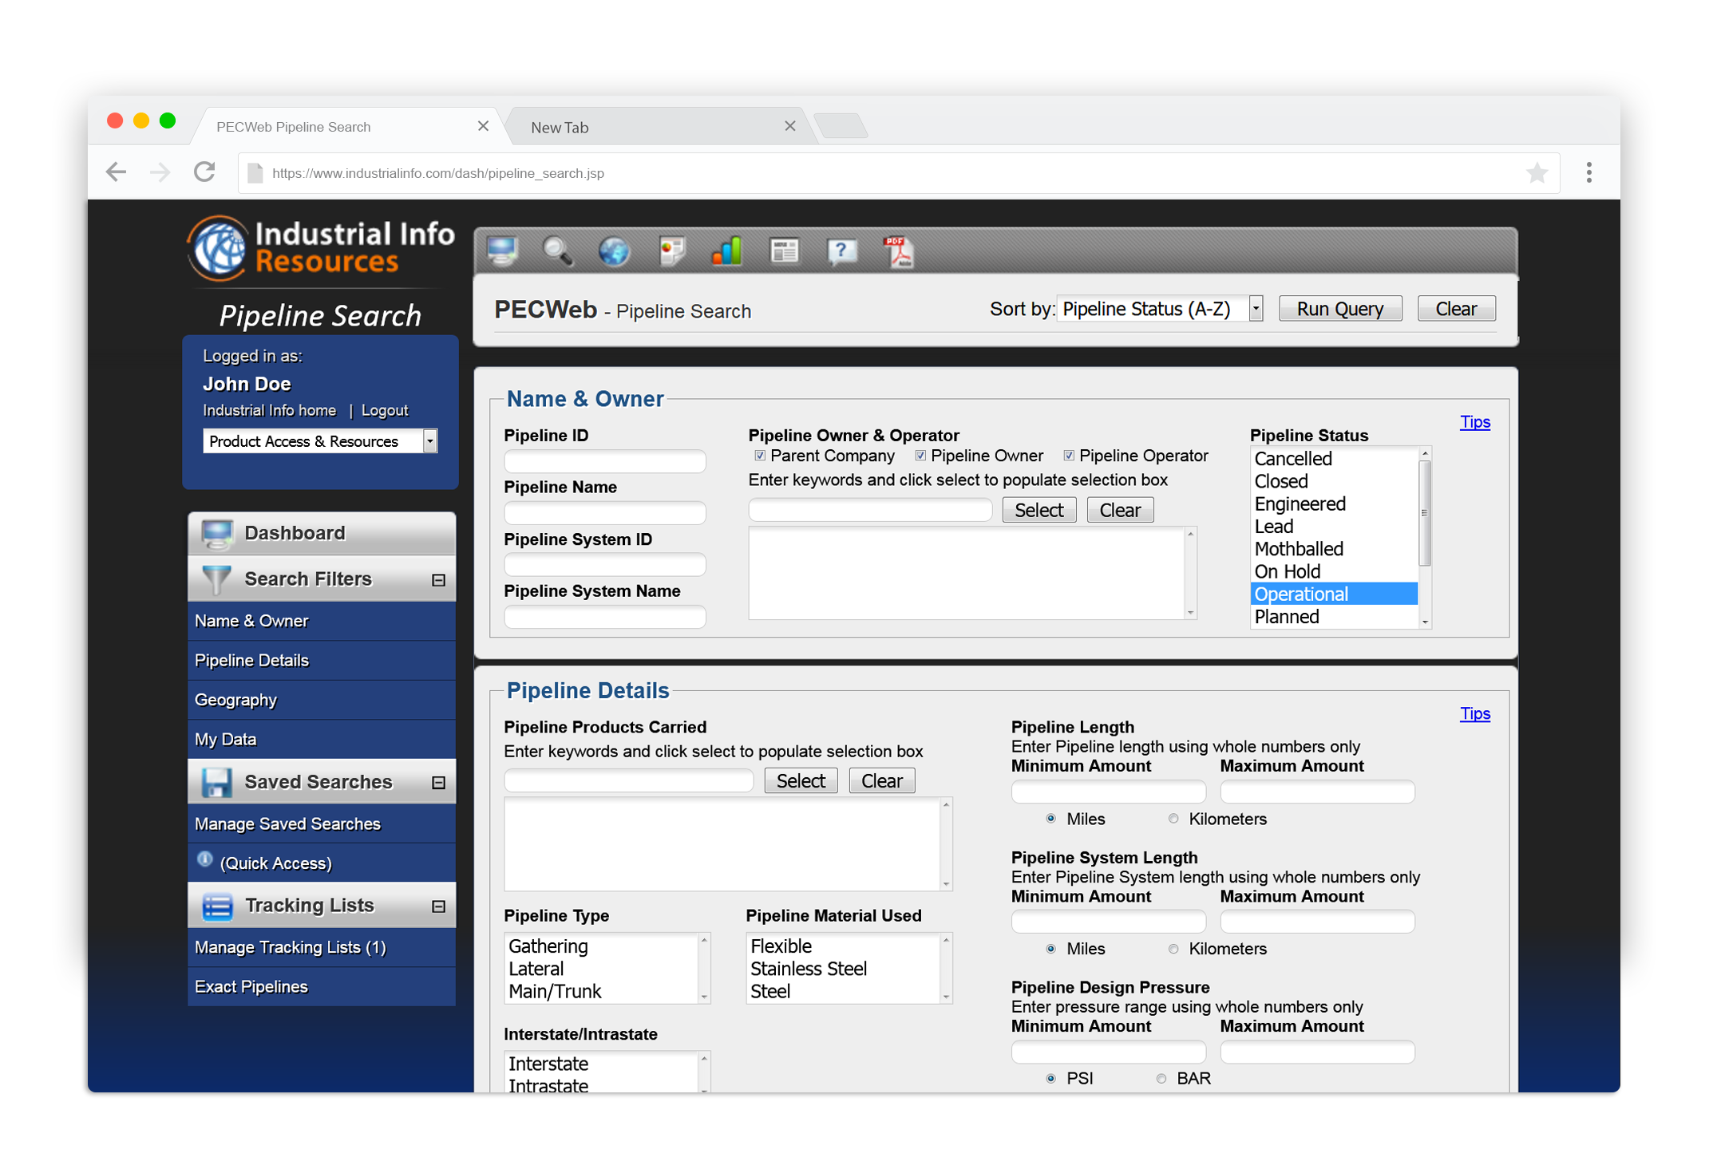Screen dimensions: 1713x1161
Task: Select Interstate in Interstate/Intrastate list
Action: (601, 1064)
